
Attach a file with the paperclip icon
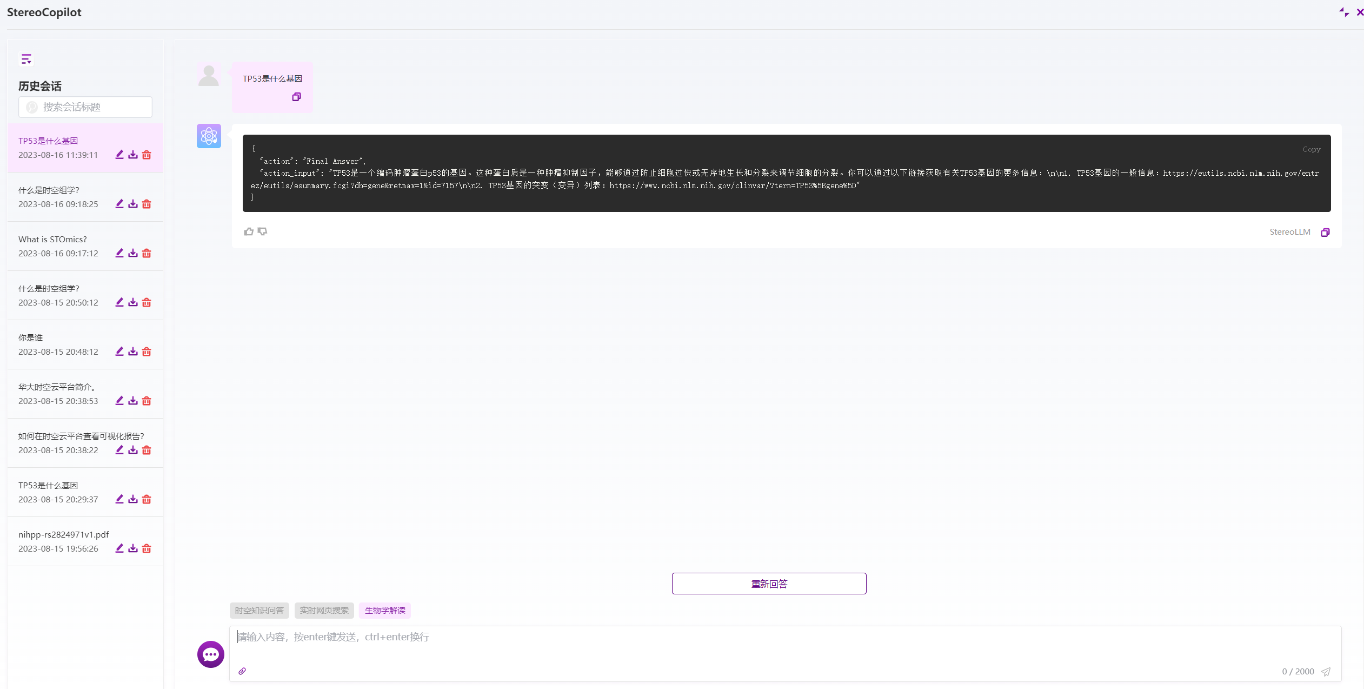[x=242, y=671]
